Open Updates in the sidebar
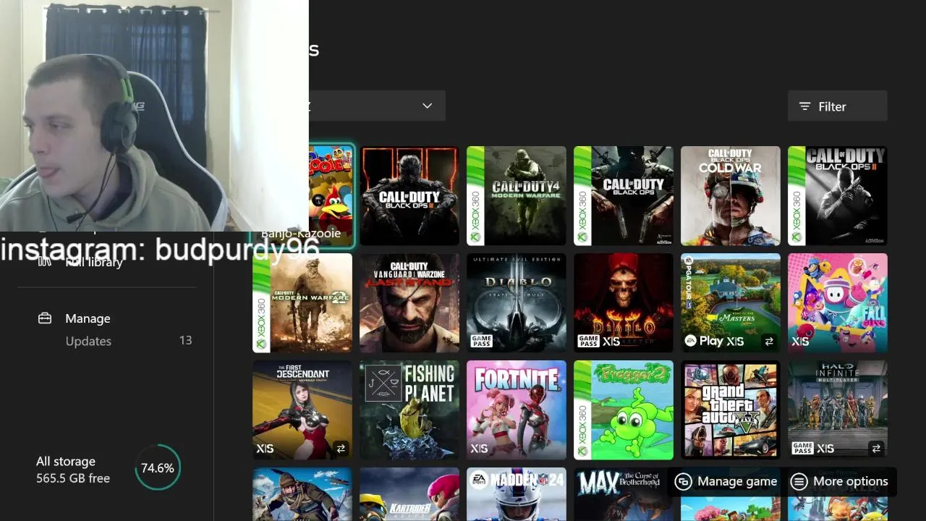 click(88, 341)
